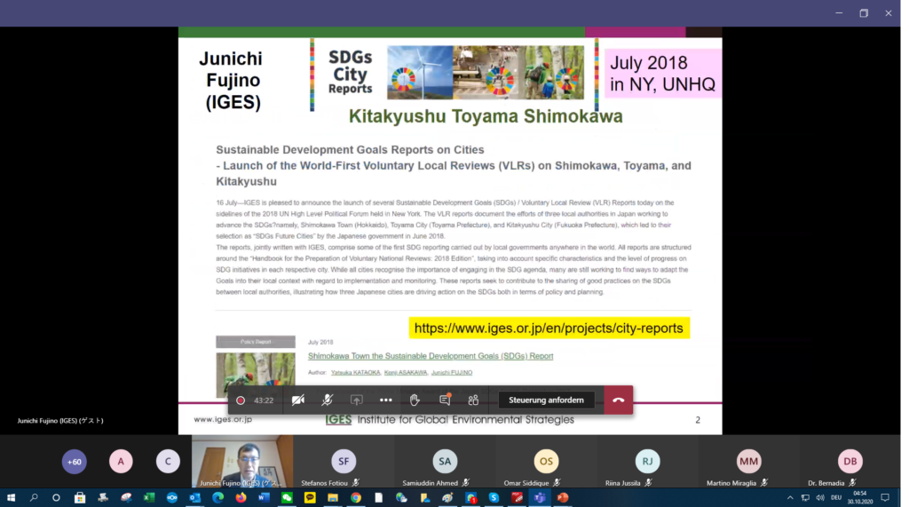Open the Windows Start menu
The width and height of the screenshot is (909, 507).
(11, 498)
